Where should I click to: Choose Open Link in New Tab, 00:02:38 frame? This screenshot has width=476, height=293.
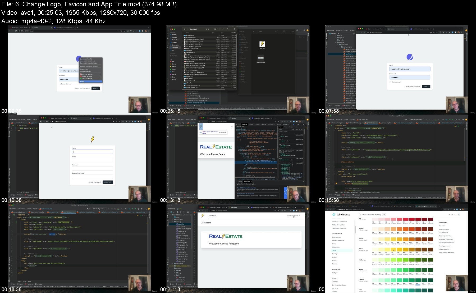pos(86,59)
